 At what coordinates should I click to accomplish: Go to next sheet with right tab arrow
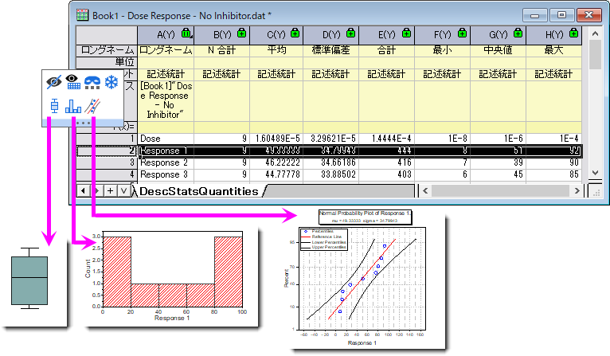pos(97,190)
